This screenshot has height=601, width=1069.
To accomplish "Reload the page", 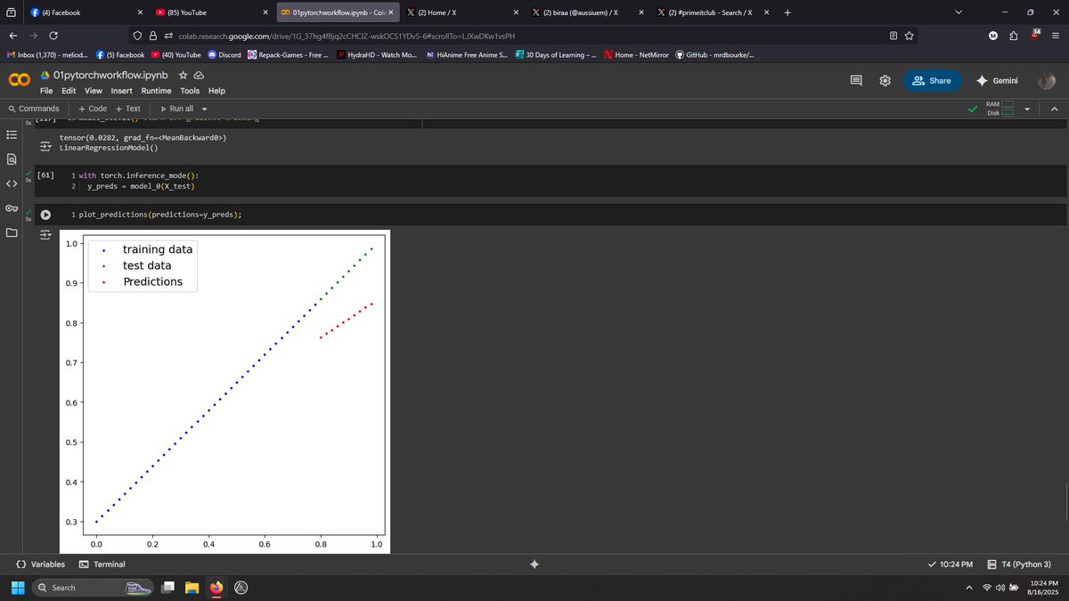I will [x=53, y=36].
